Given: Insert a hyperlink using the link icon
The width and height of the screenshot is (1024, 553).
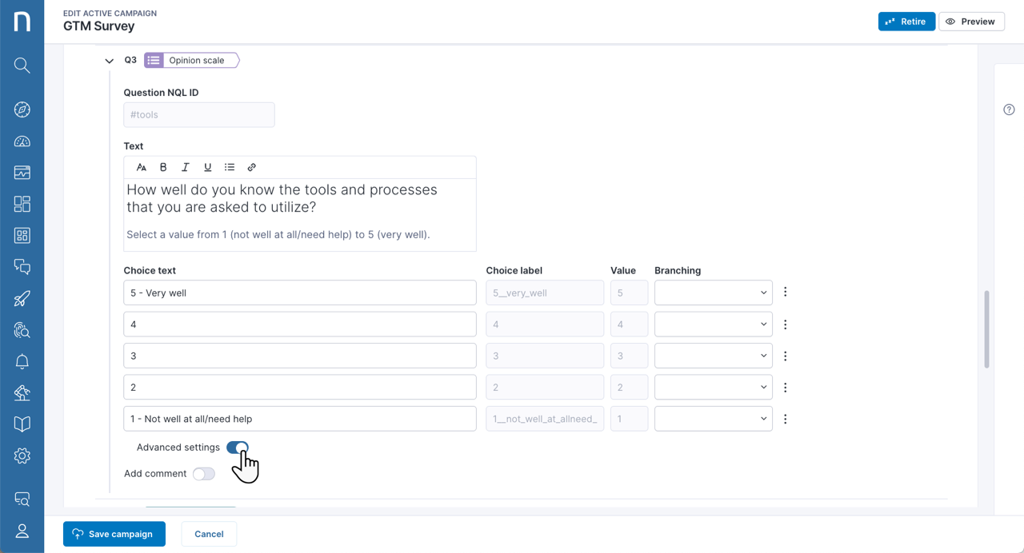Looking at the screenshot, I should coord(251,166).
